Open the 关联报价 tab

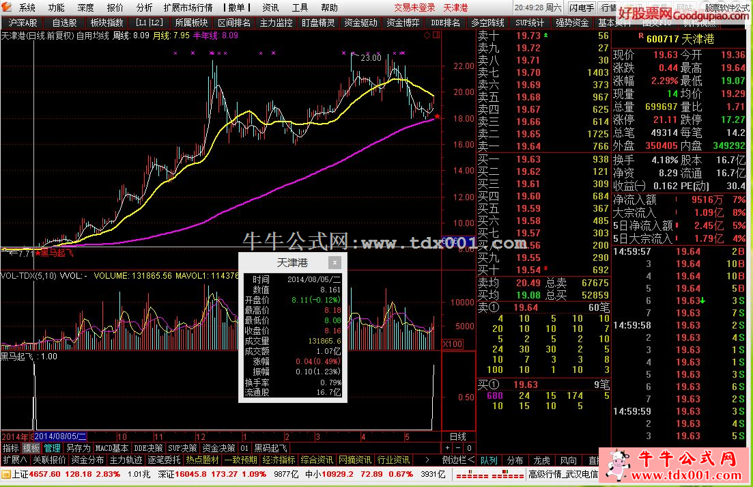[x=49, y=460]
